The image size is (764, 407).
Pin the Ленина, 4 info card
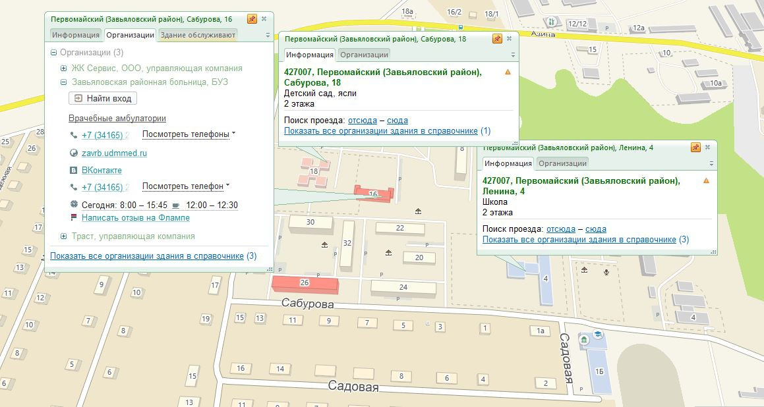point(695,147)
